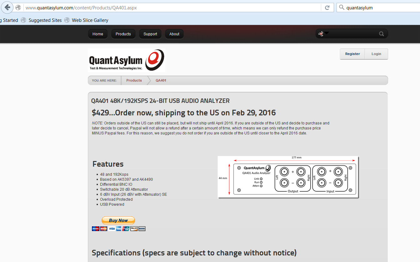Open Suggested Sites bookmark
The width and height of the screenshot is (420, 262).
point(45,20)
